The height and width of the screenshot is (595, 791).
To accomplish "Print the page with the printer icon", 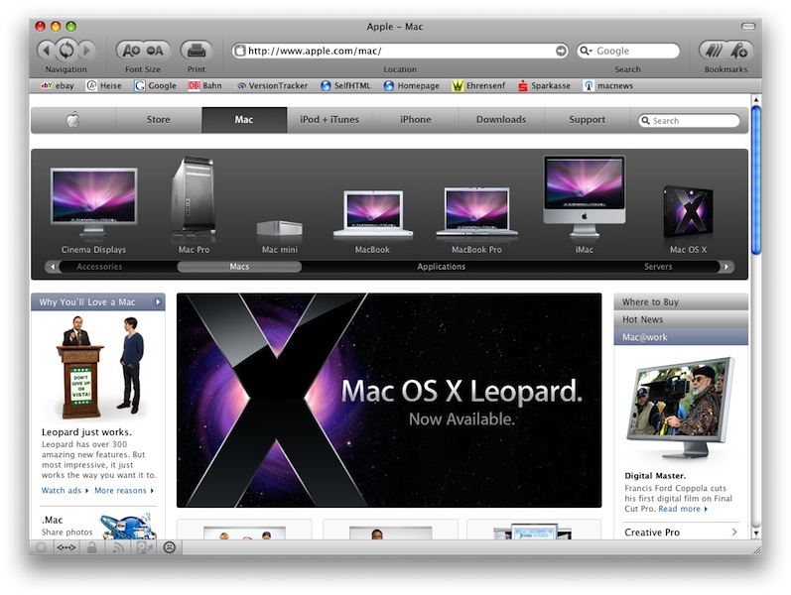I will tap(197, 51).
